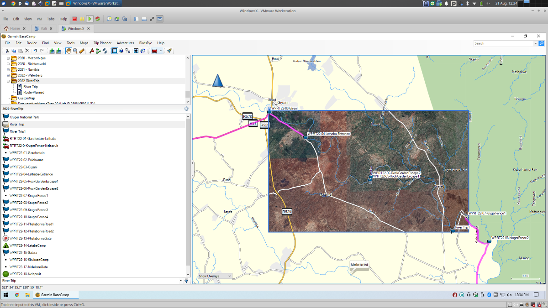
Task: Expand the 2021 - Namibia folder
Action: (x=8, y=69)
